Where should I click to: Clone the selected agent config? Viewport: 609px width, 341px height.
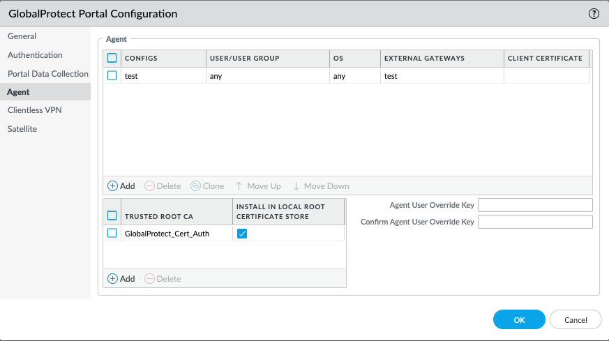pos(207,186)
